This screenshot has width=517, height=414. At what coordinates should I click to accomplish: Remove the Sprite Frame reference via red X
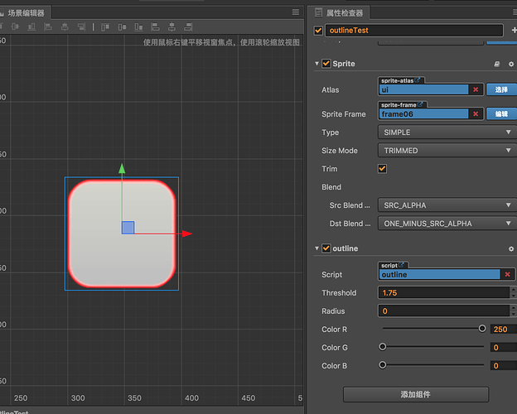(476, 114)
